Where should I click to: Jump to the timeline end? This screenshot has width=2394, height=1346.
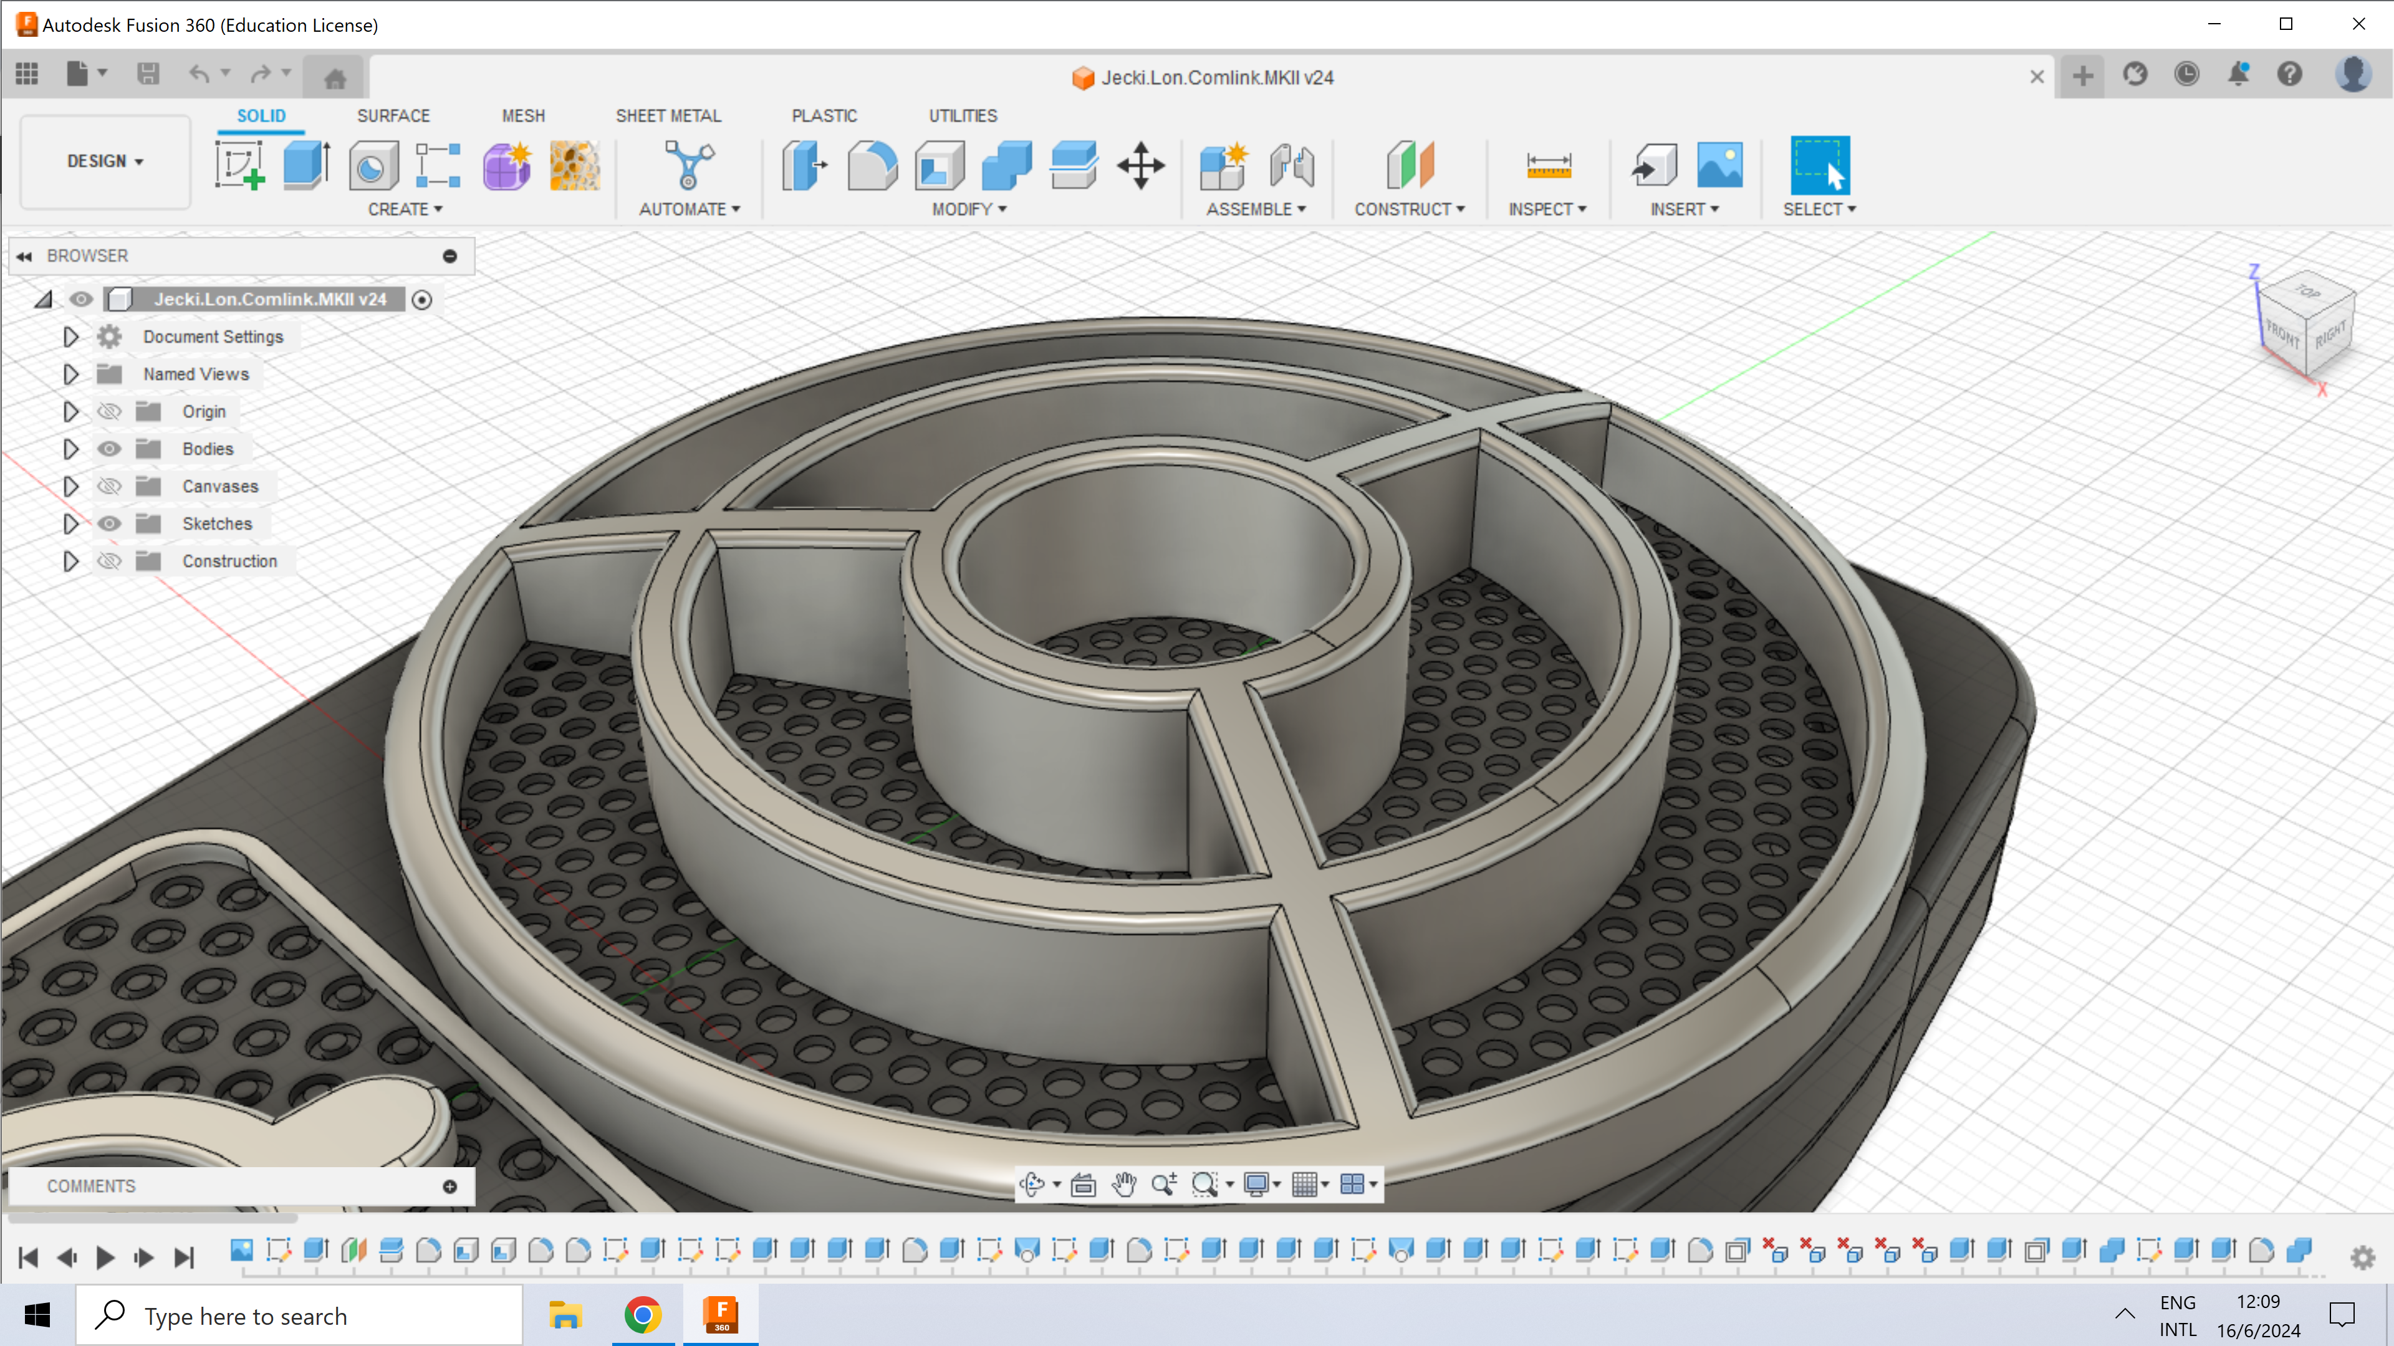coord(184,1258)
